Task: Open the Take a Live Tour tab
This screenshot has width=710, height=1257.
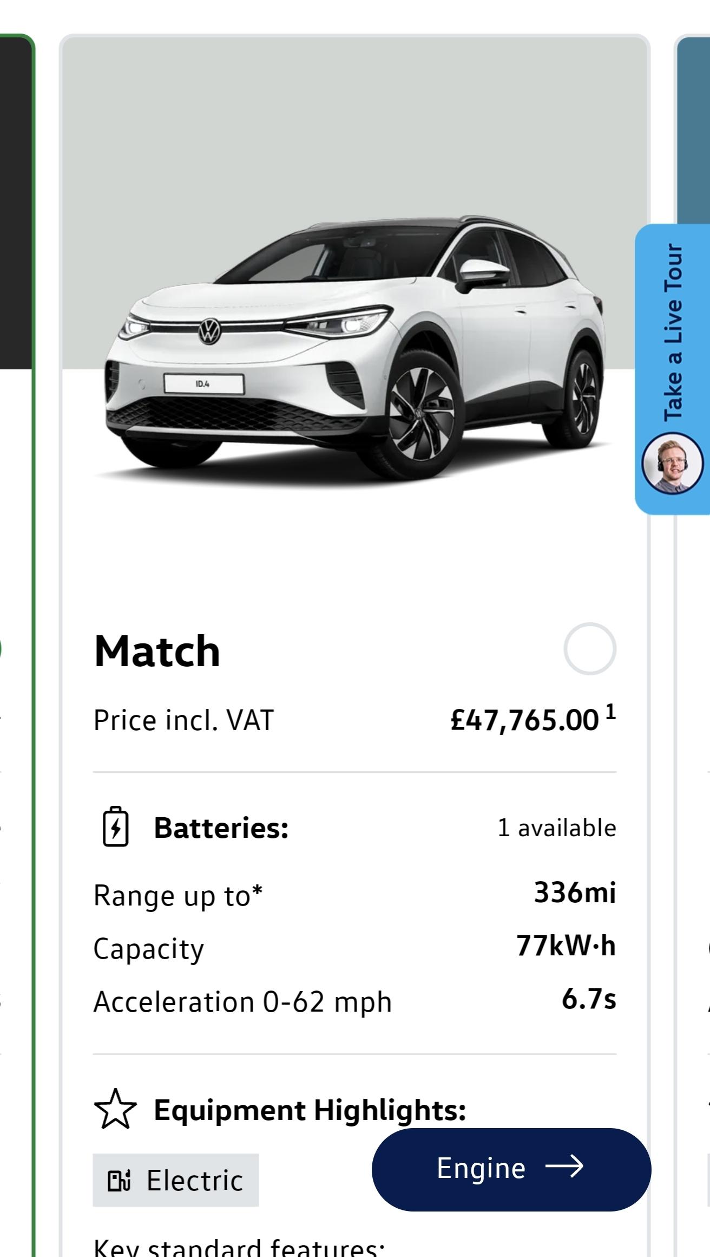Action: tap(673, 331)
